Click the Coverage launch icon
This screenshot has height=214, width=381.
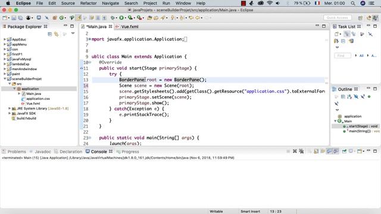130,18
